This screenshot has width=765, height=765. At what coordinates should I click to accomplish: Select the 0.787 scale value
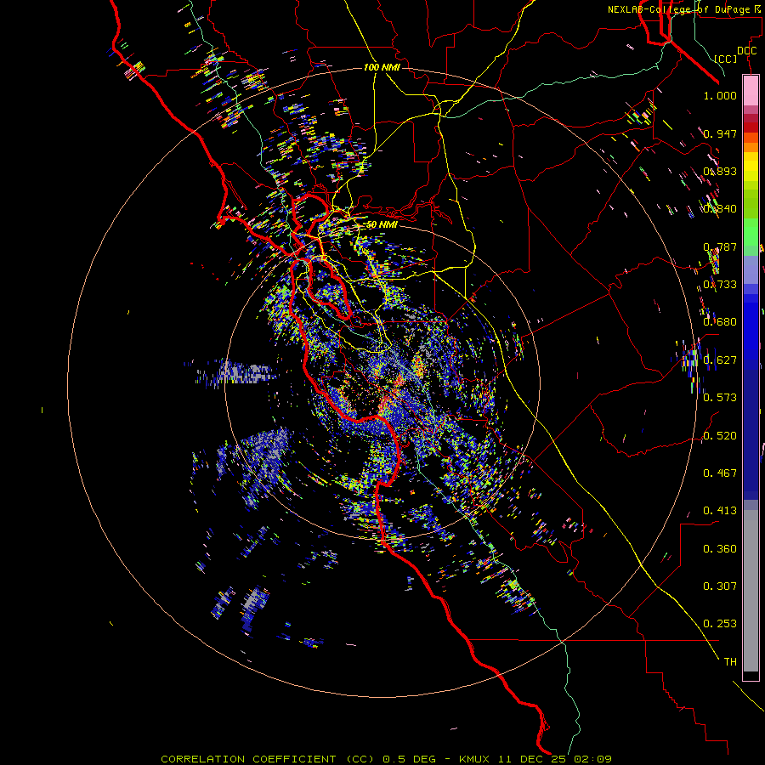pyautogui.click(x=720, y=246)
